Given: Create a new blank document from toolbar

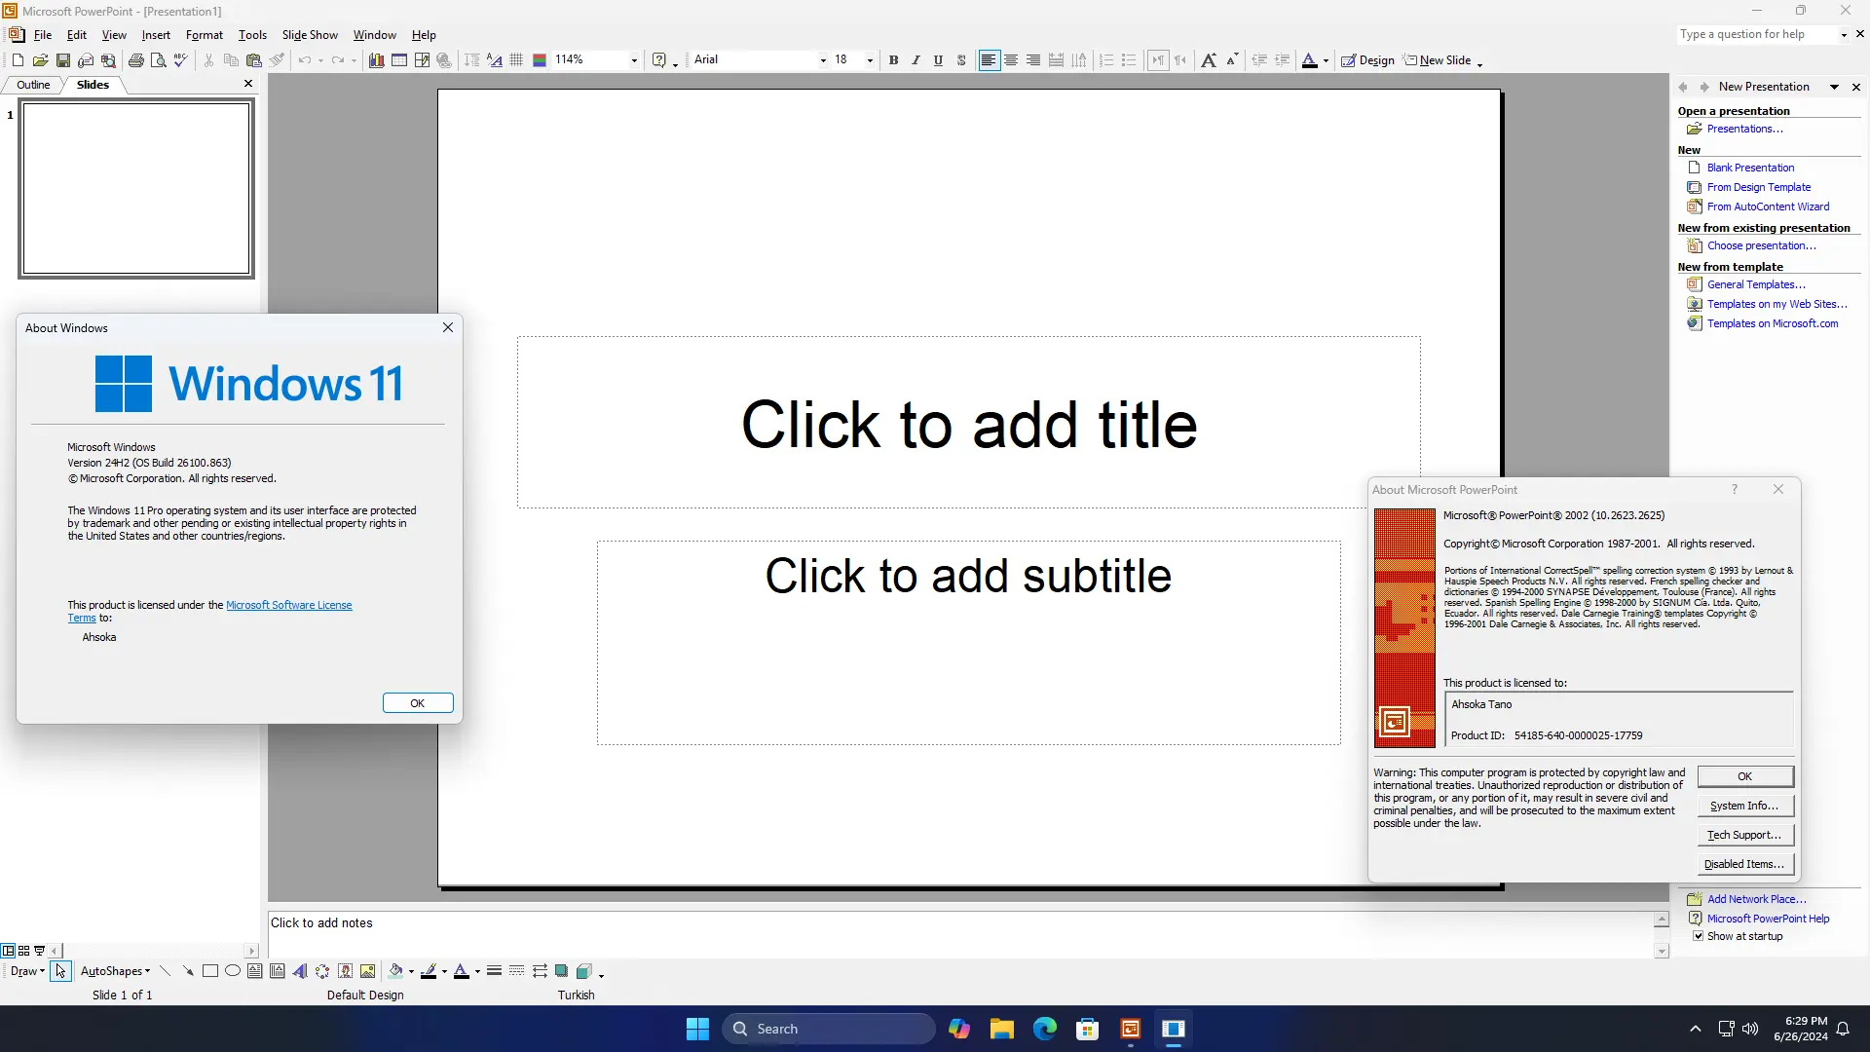Looking at the screenshot, I should click(18, 60).
